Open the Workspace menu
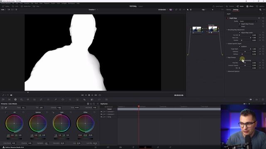 [x=71, y=3]
